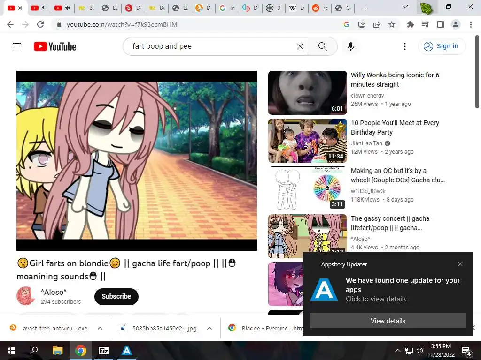Screen dimensions: 481x360
Task: Open the 10 People Birthday Party thumbnail
Action: pyautogui.click(x=307, y=141)
